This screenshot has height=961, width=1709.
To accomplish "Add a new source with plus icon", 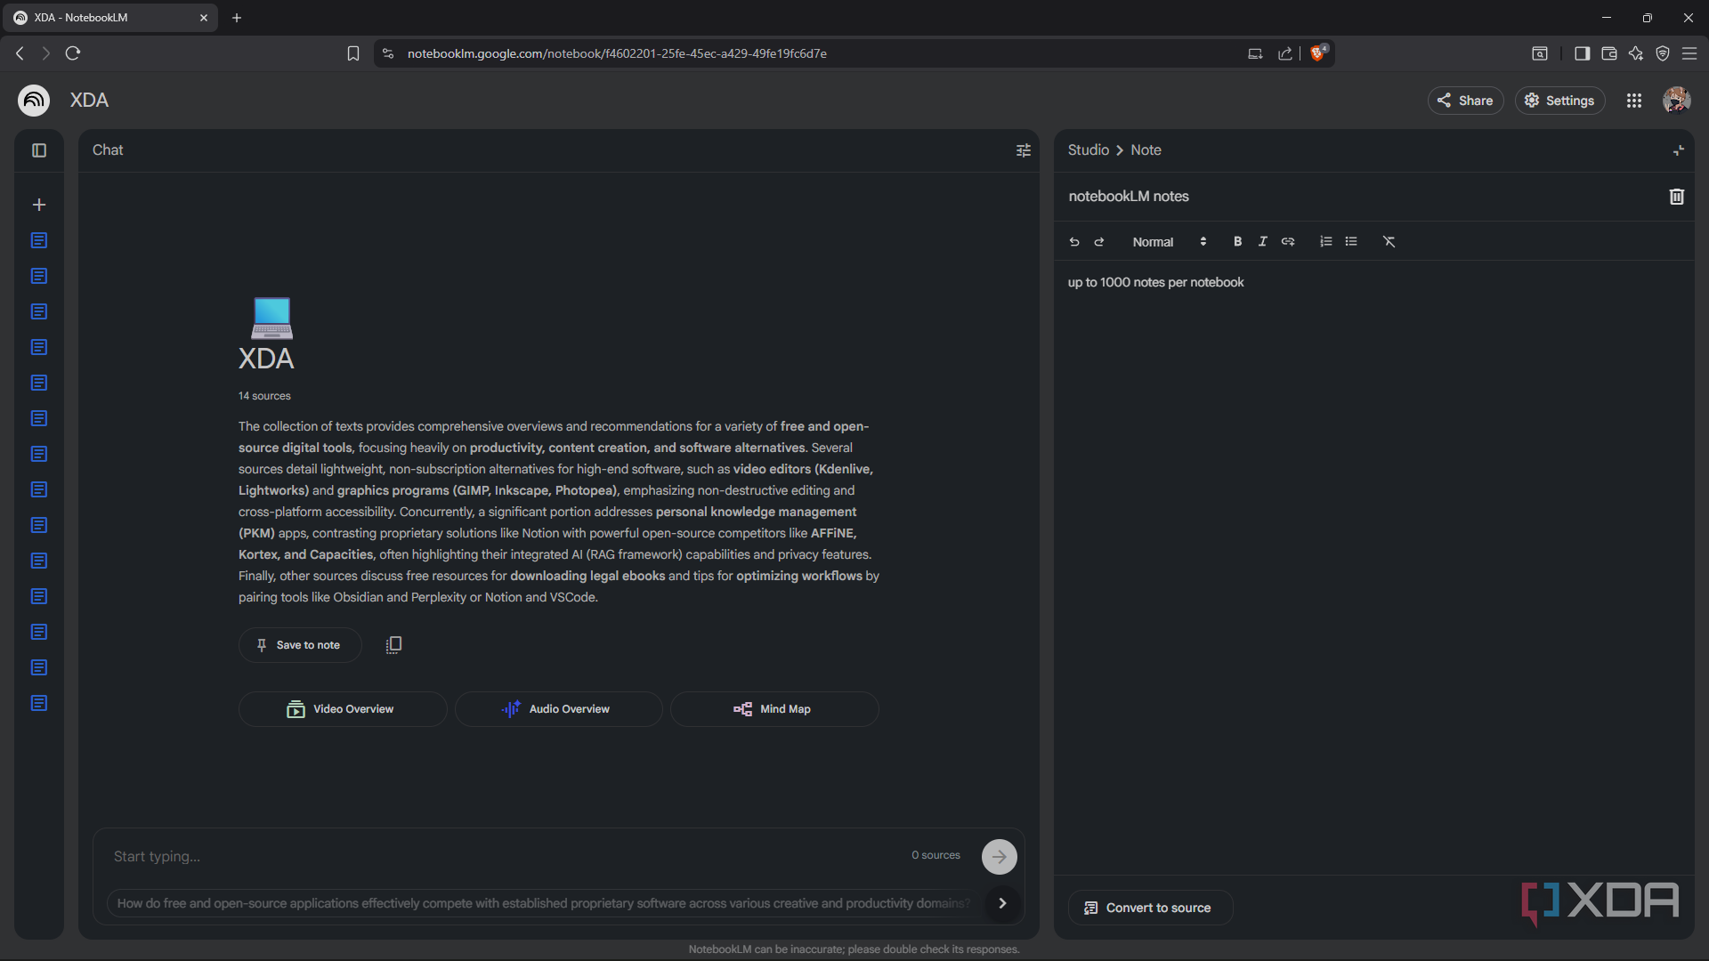I will point(39,205).
